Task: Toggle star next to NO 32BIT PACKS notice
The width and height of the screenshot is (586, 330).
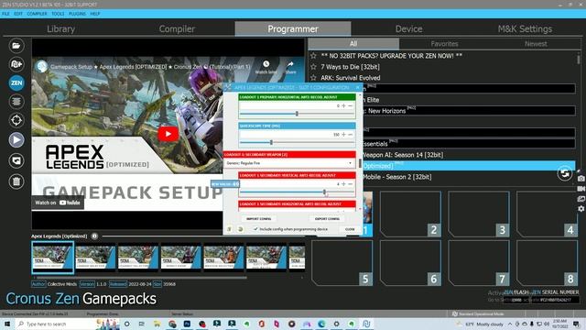Action: 313,56
